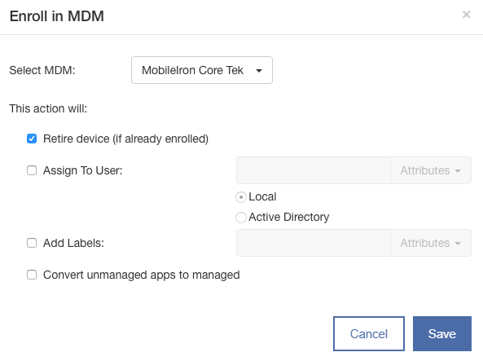Expand Attributes dropdown beside Add Labels field

431,243
